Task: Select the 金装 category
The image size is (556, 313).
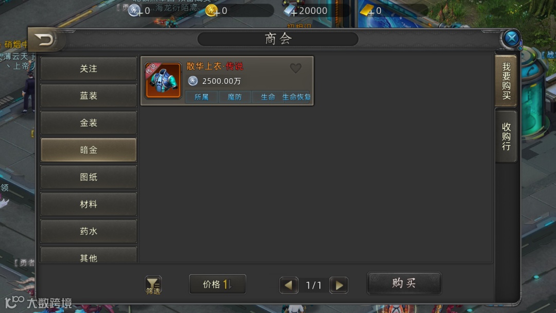Action: pyautogui.click(x=89, y=123)
